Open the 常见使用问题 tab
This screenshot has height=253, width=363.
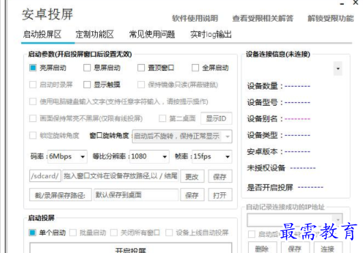[152, 34]
